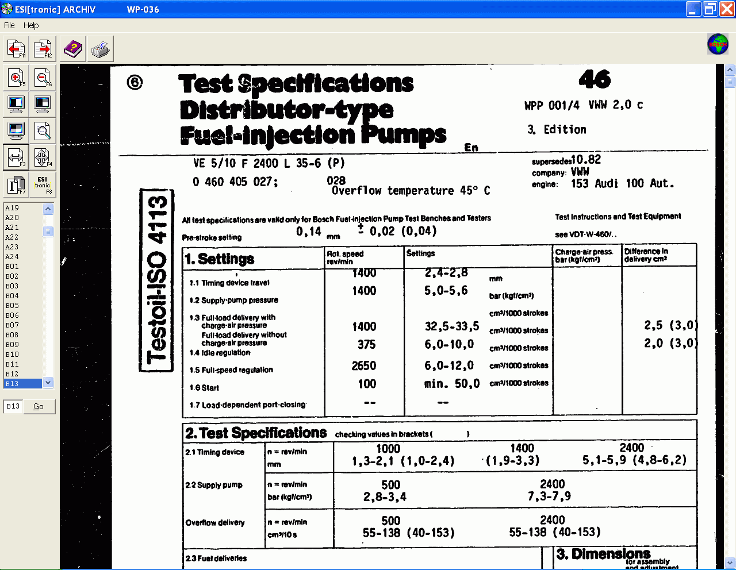Select page B04 in the list

click(x=23, y=296)
